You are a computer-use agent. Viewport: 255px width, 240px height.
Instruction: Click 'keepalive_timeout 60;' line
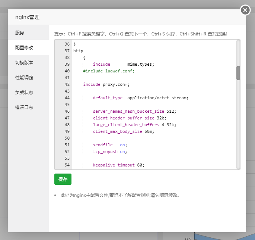(x=118, y=165)
